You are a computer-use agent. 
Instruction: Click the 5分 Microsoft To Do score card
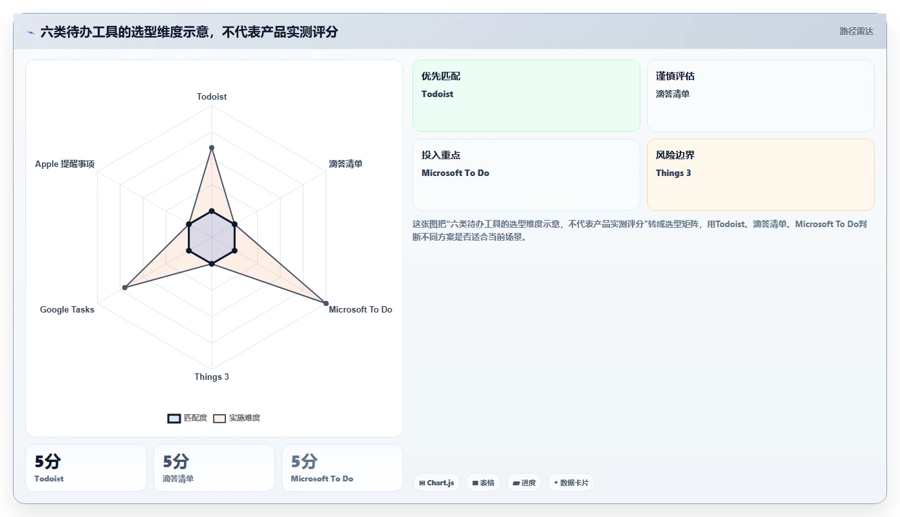click(343, 468)
